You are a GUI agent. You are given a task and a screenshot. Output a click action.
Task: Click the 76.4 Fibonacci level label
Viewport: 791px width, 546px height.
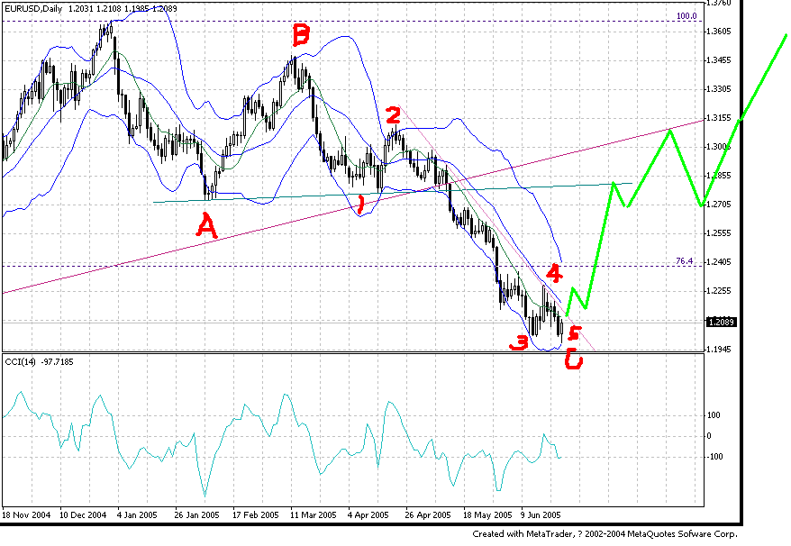685,261
